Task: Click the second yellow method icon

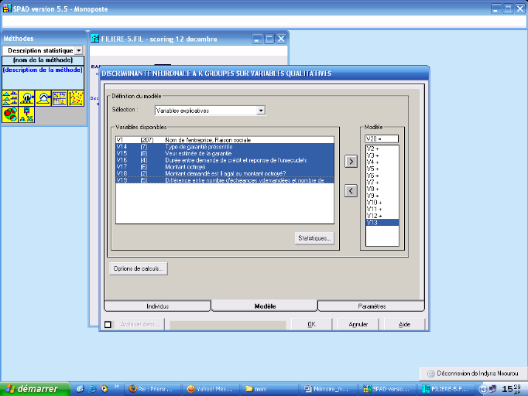Action: pyautogui.click(x=27, y=98)
